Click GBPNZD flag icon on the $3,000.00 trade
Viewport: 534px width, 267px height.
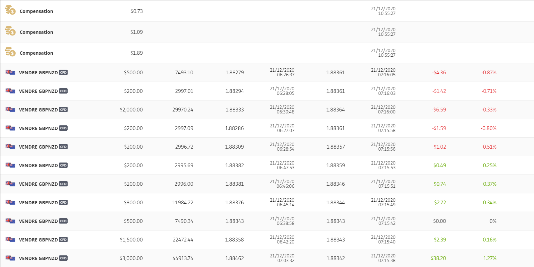[x=10, y=258]
